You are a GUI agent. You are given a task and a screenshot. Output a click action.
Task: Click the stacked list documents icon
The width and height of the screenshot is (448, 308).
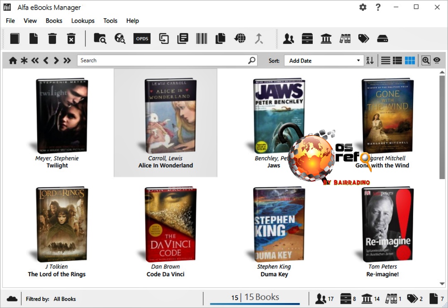[183, 39]
